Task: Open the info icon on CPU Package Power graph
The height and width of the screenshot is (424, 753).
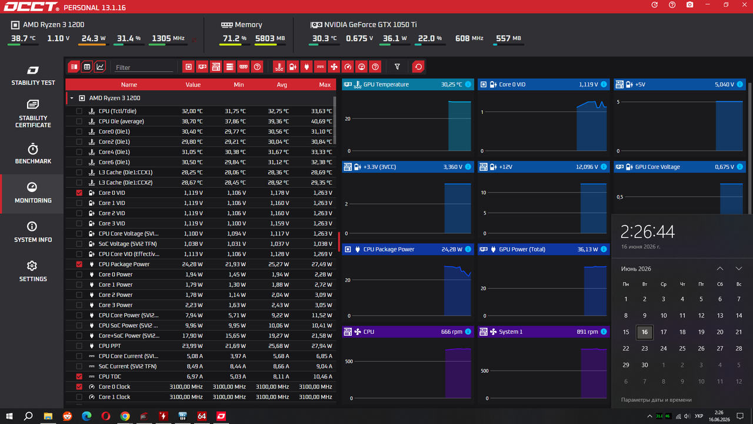Action: pos(468,249)
